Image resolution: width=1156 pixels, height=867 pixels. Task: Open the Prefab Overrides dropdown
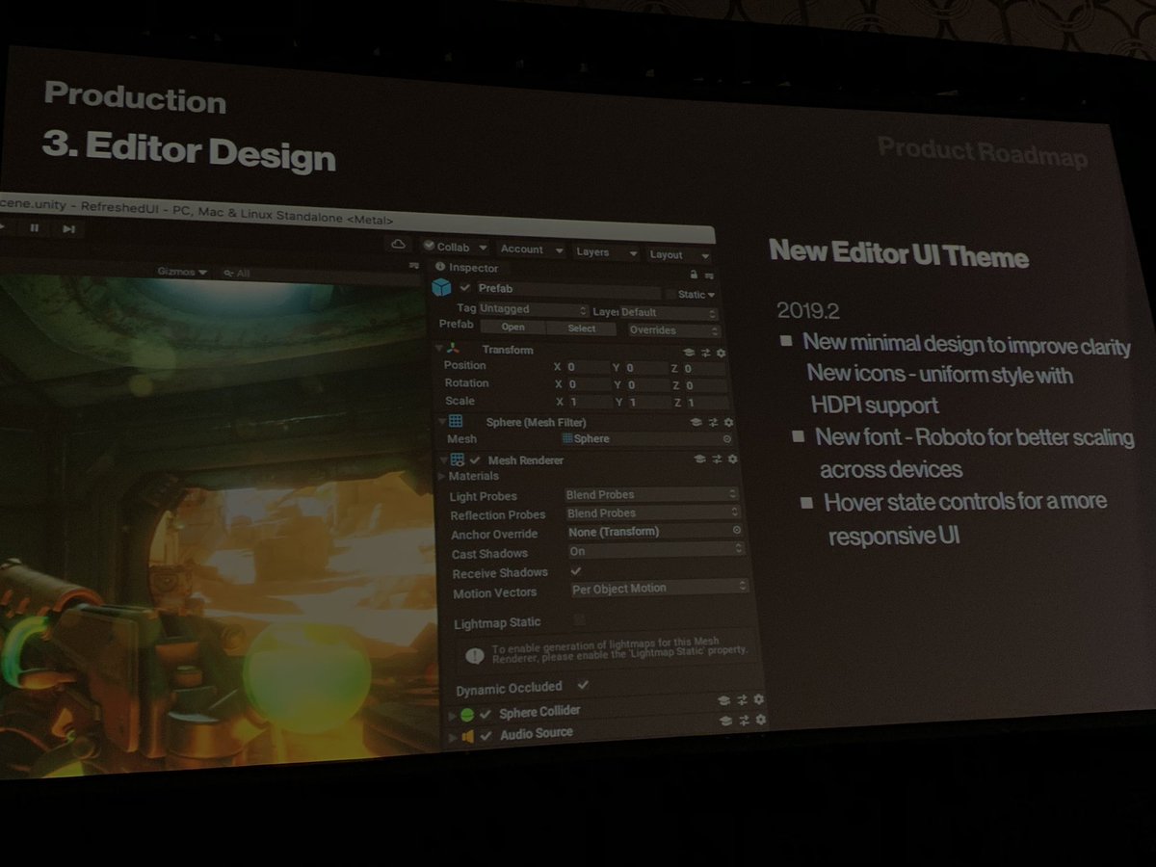point(672,330)
